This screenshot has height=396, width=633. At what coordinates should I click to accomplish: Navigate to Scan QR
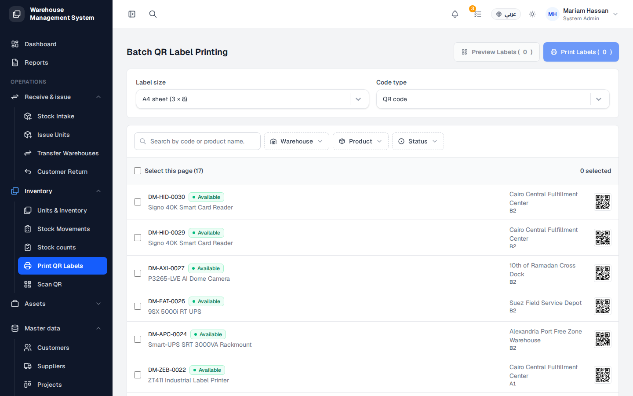pyautogui.click(x=62, y=284)
